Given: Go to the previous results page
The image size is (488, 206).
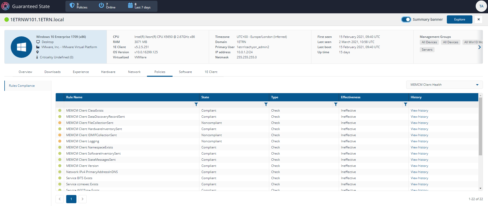Looking at the screenshot, I should click(60, 199).
